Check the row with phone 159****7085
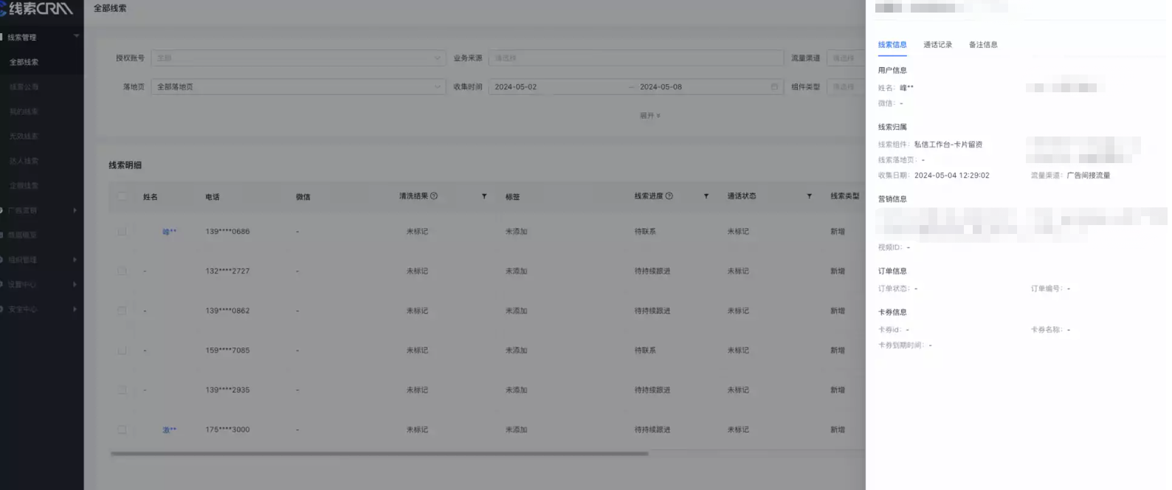The image size is (1172, 490). (x=122, y=351)
